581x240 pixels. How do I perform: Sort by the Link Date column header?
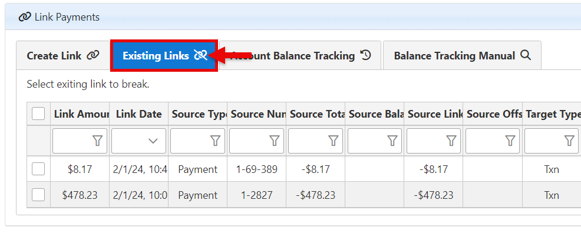(x=138, y=114)
